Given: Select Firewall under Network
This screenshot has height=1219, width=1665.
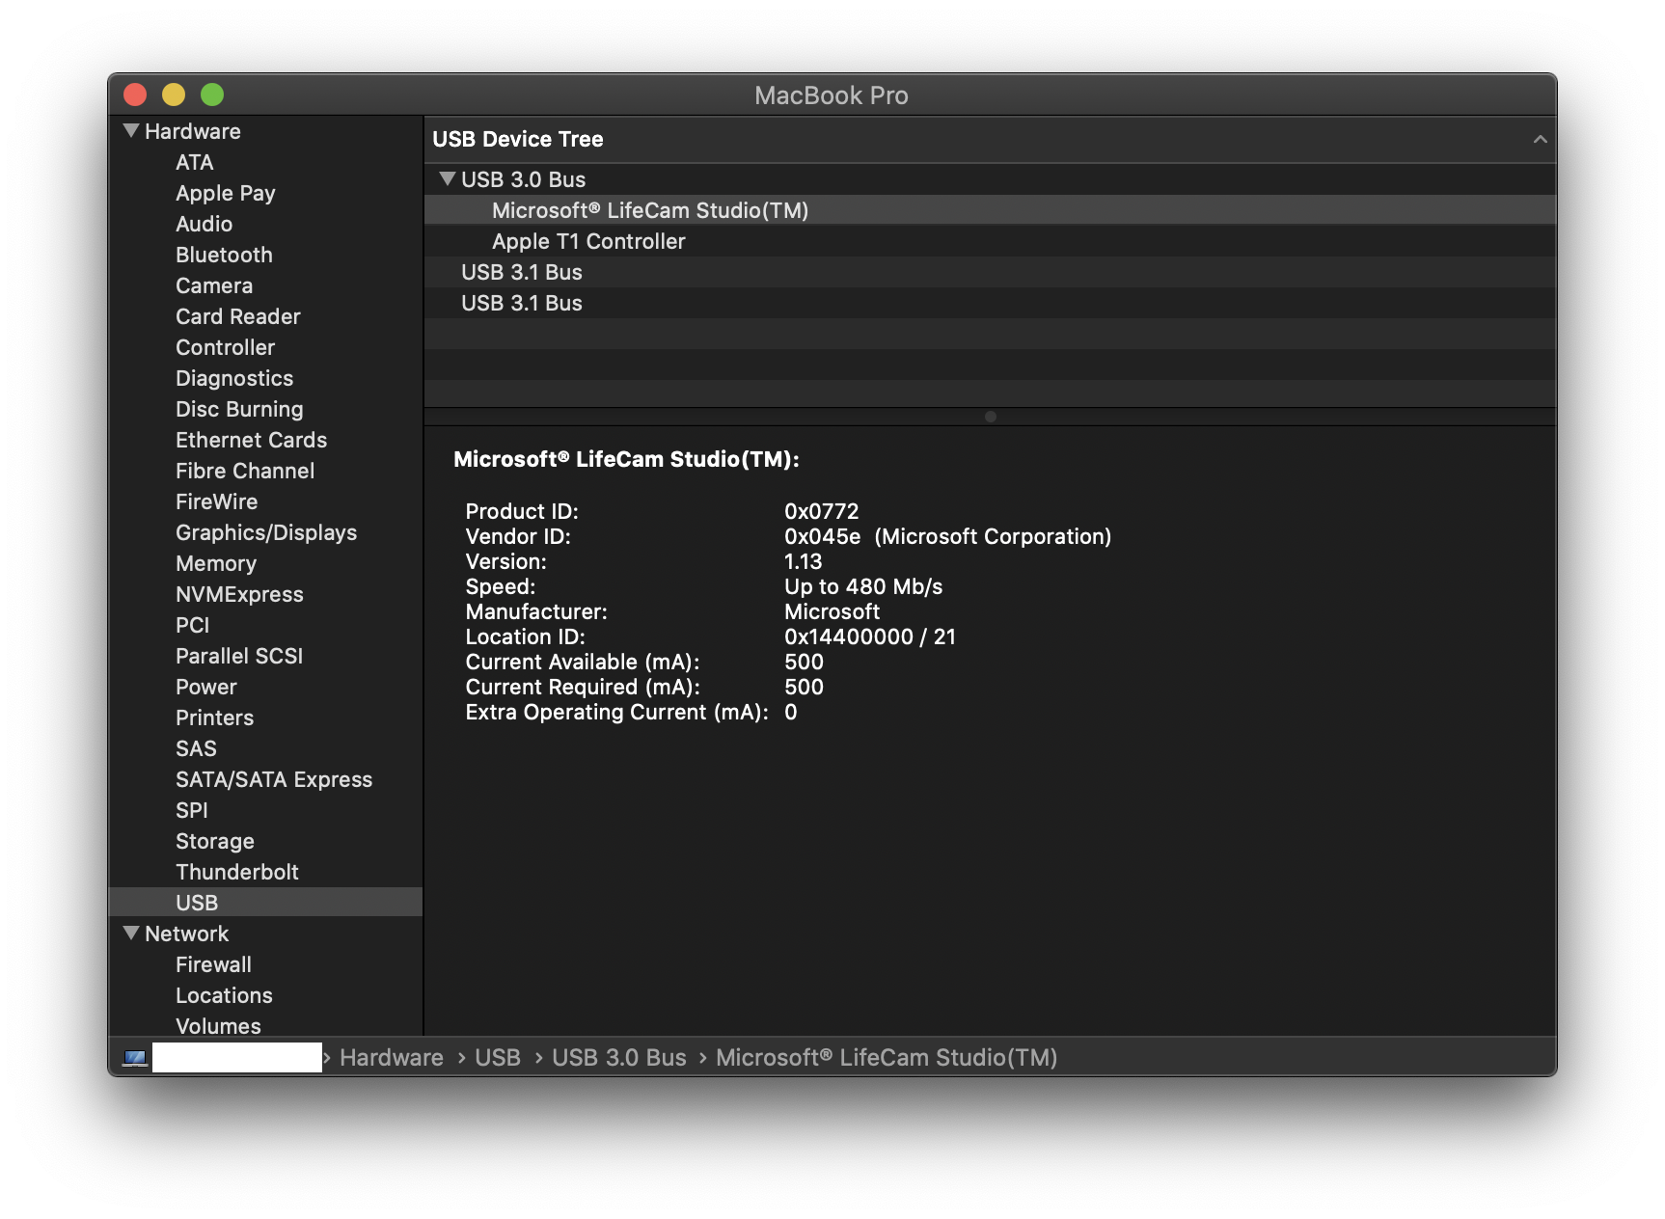Looking at the screenshot, I should point(213,964).
